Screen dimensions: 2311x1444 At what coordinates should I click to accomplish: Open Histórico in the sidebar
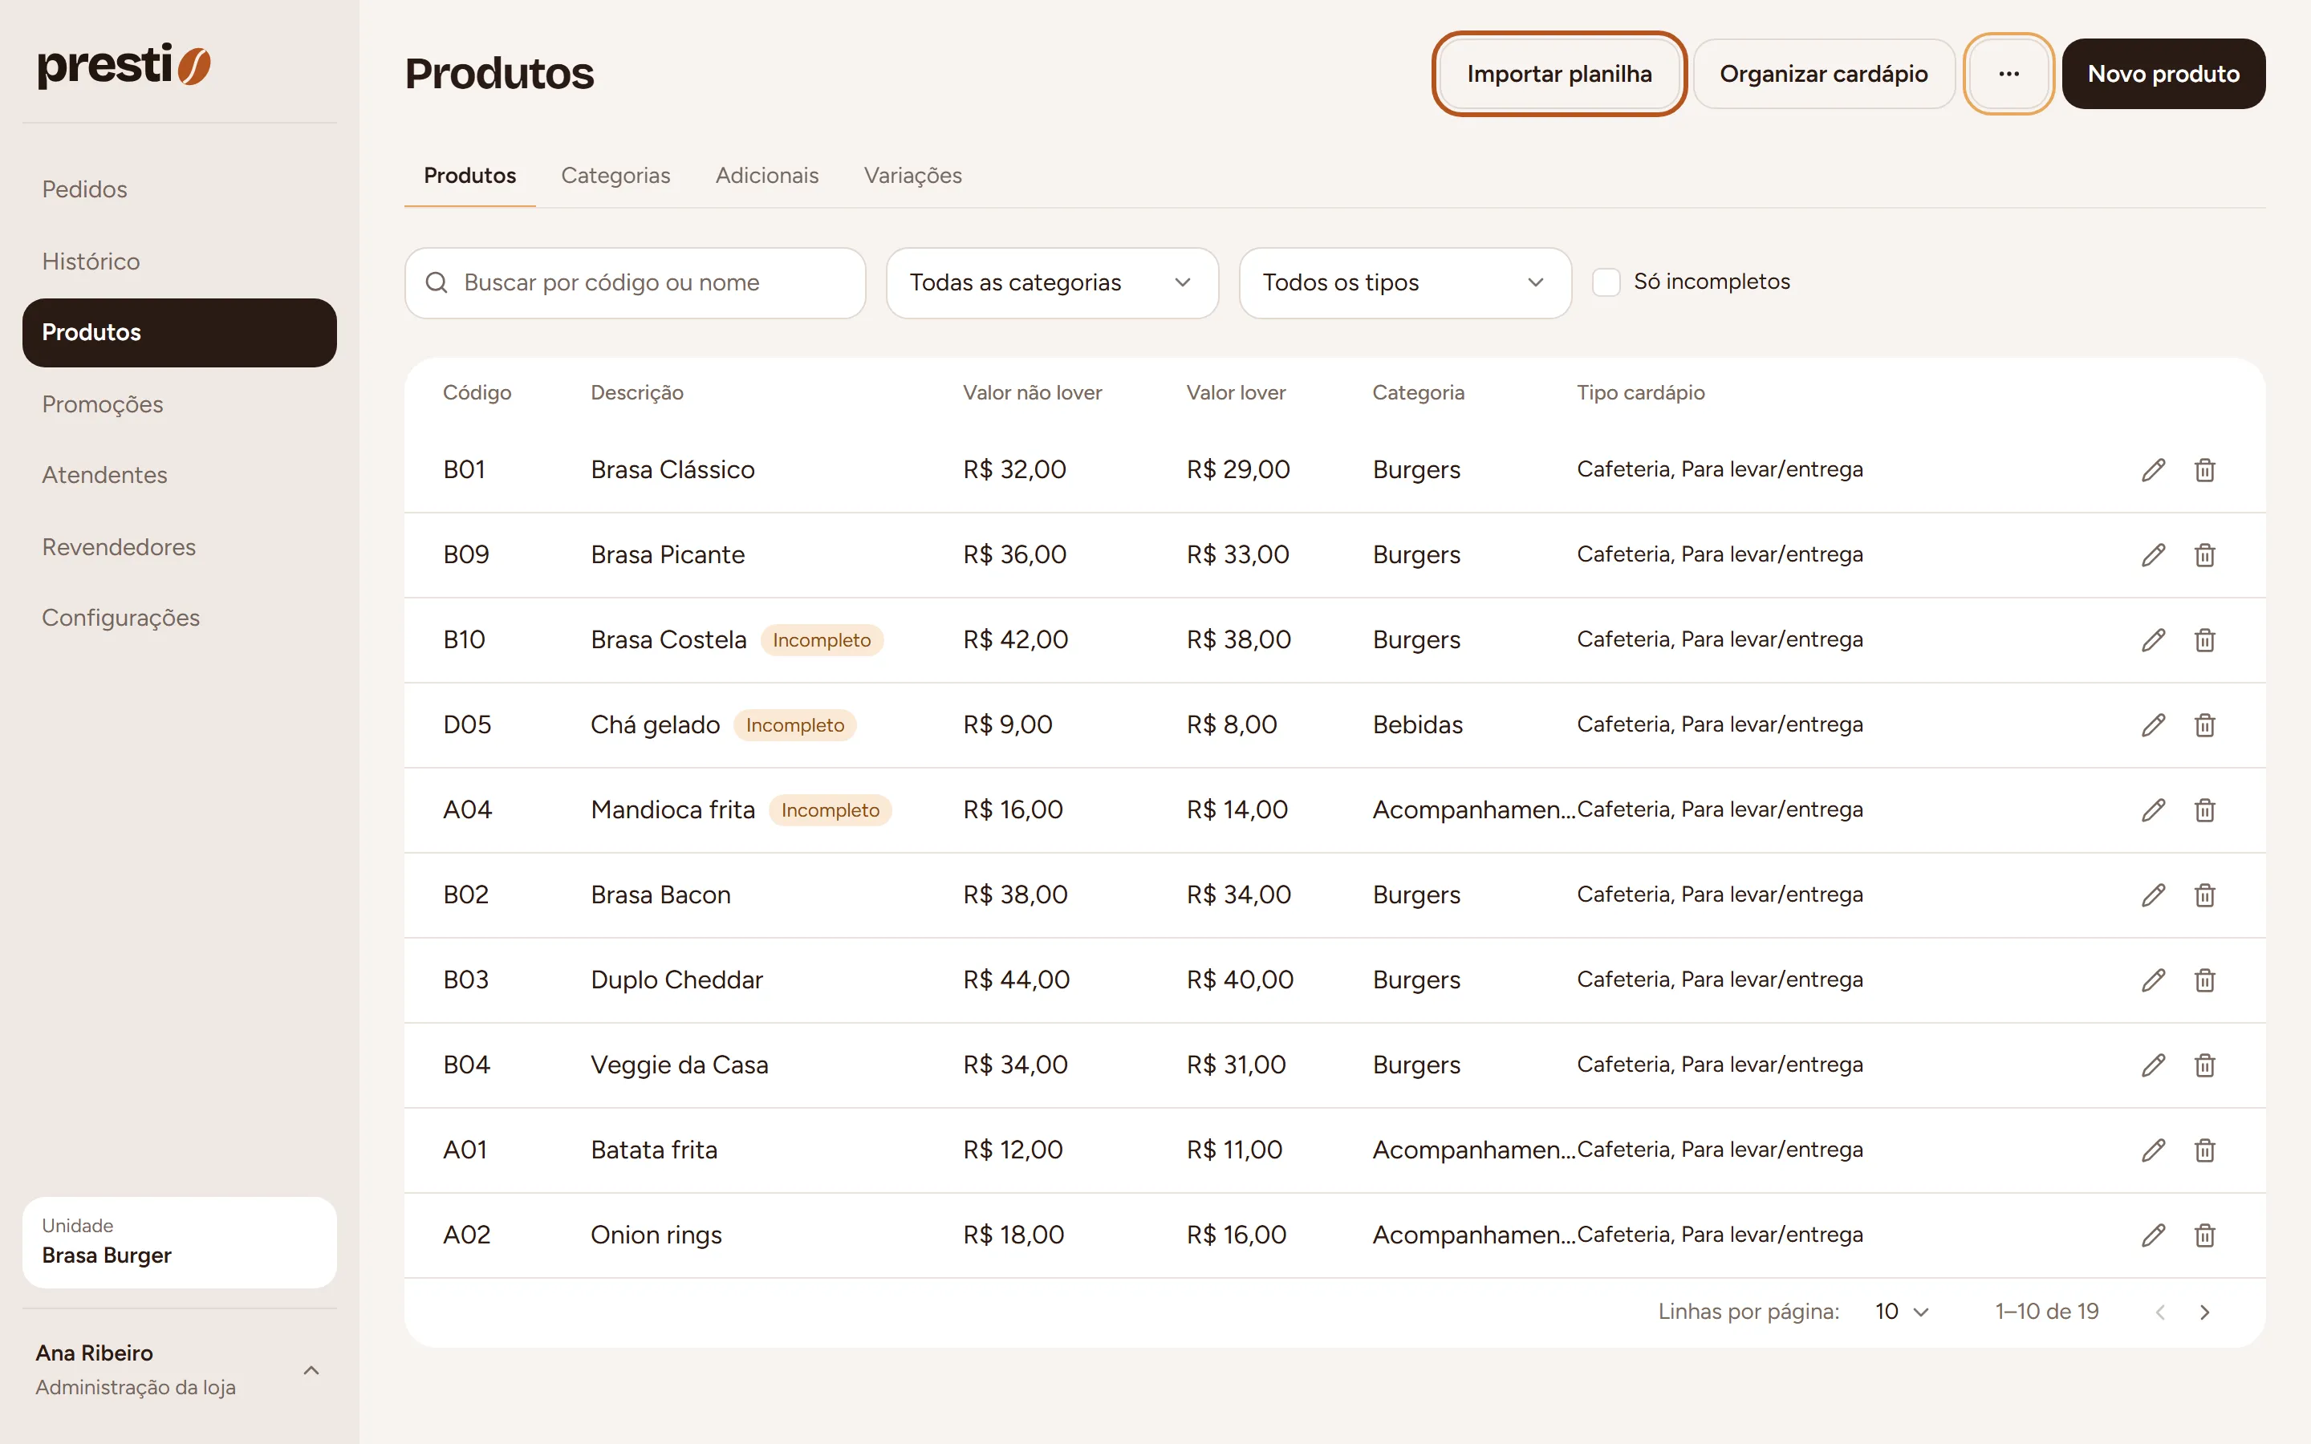[180, 261]
